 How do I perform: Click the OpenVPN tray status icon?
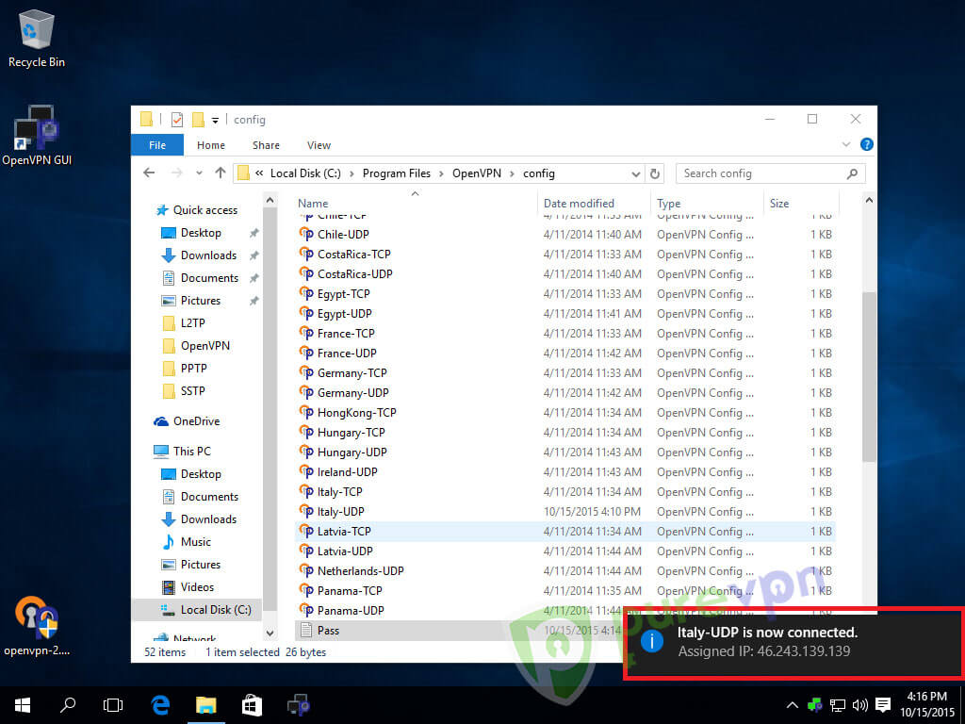click(815, 705)
